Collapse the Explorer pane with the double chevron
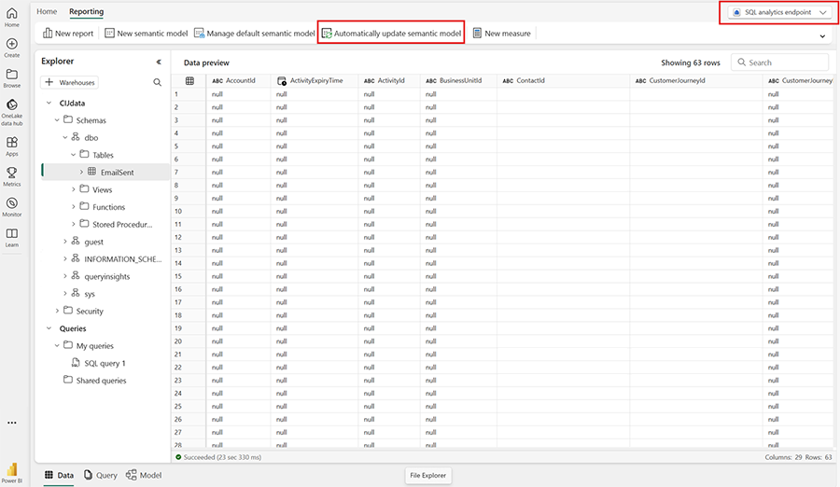Screen dimensions: 840x487 tap(159, 62)
